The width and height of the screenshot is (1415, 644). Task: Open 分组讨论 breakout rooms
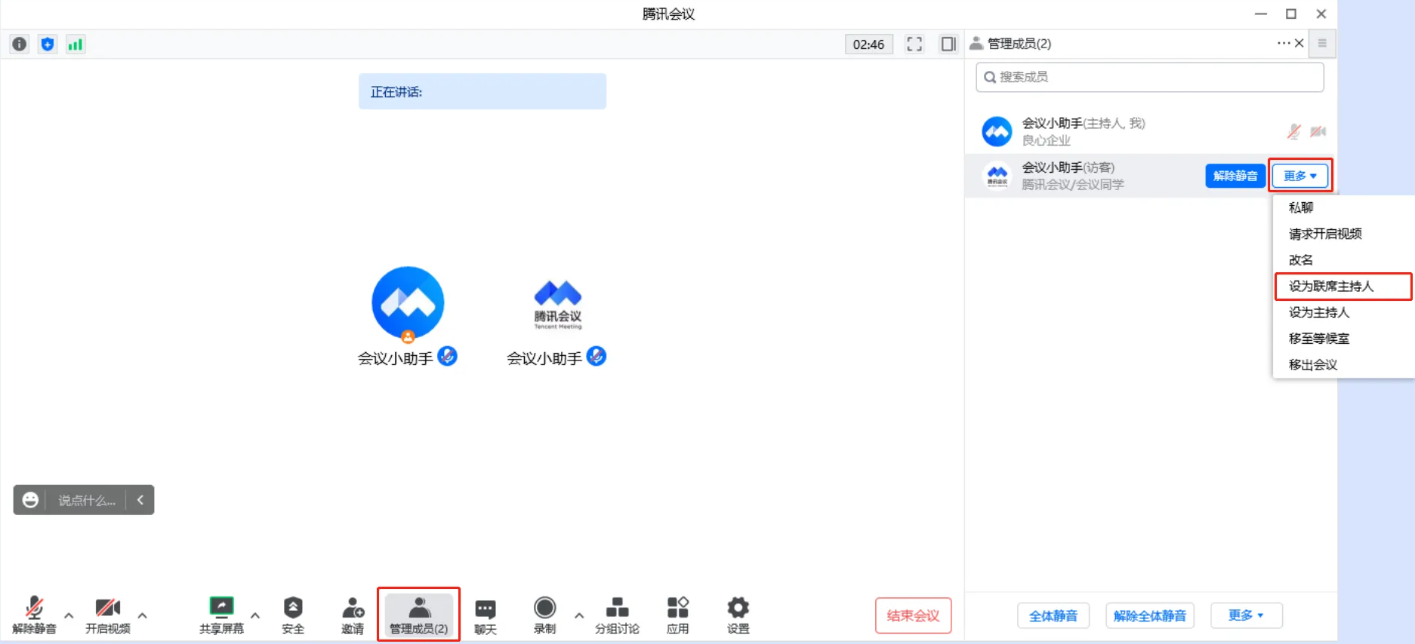617,615
